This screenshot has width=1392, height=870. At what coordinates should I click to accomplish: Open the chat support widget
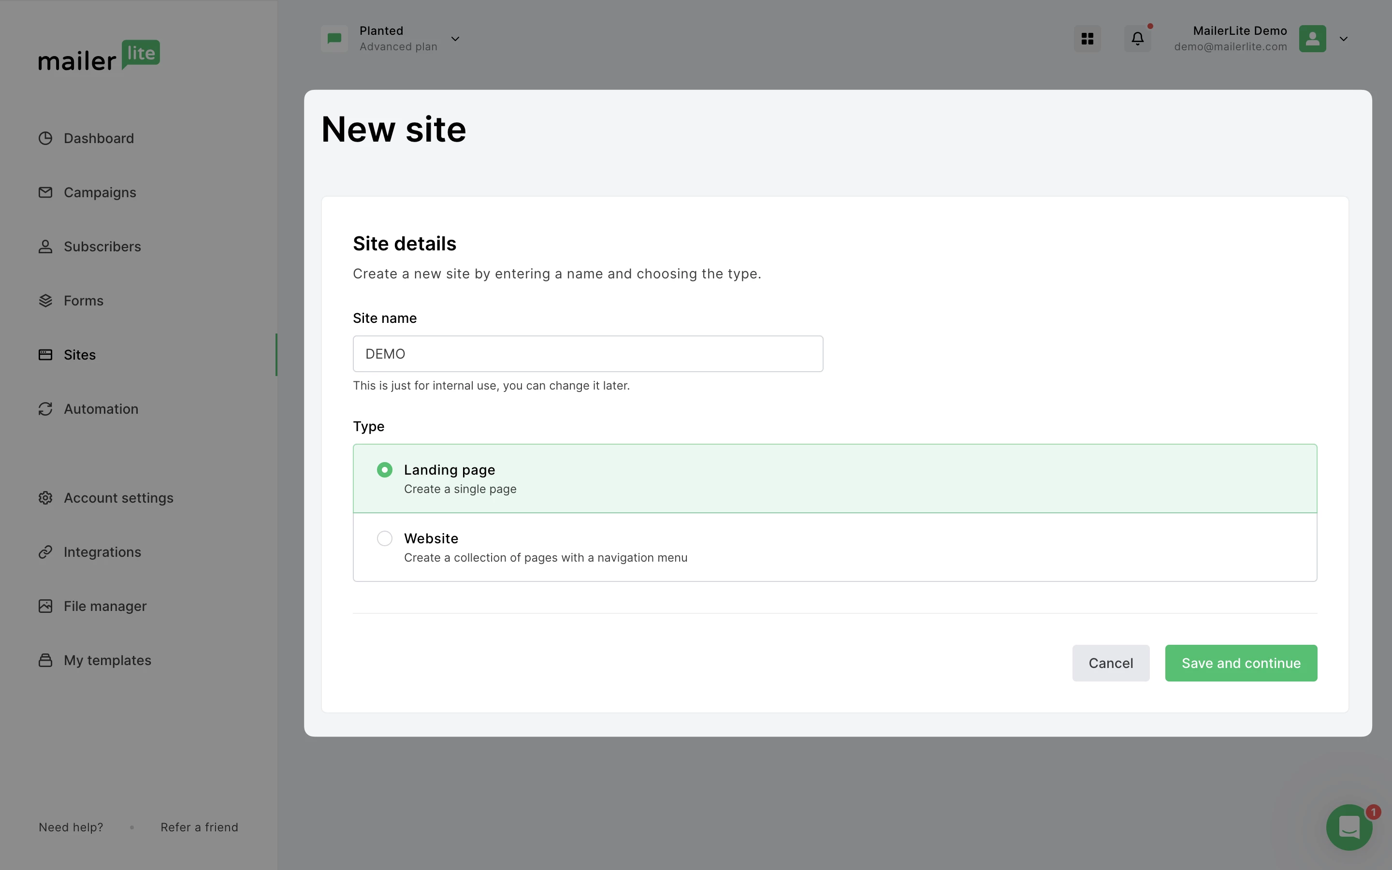1349,827
